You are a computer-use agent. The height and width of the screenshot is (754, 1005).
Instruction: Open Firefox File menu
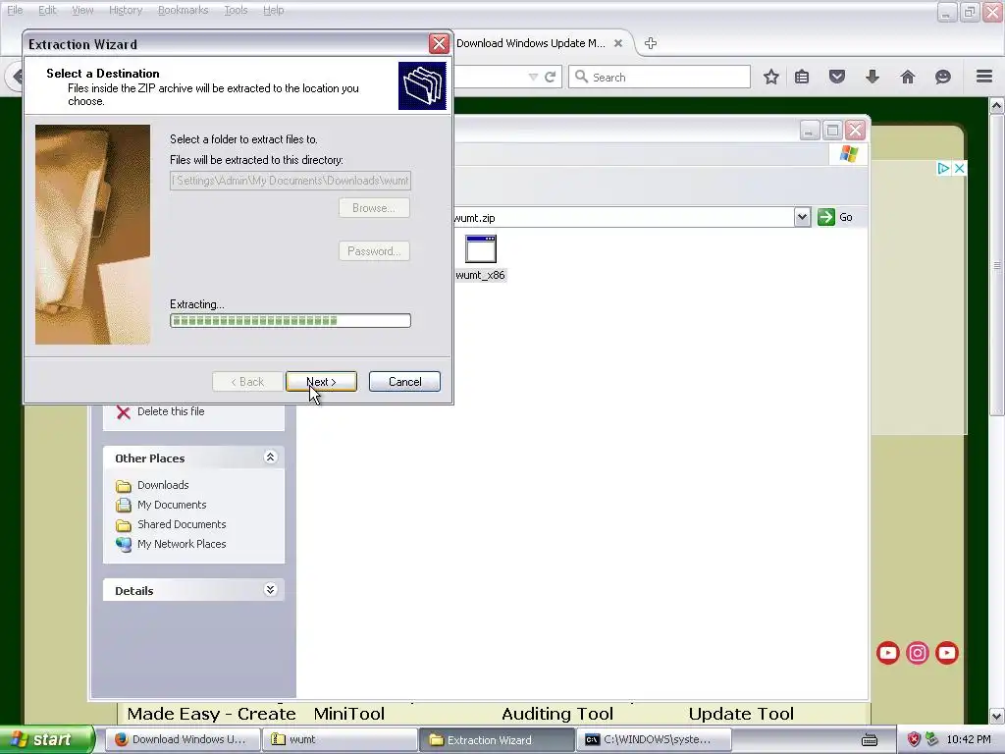coord(15,10)
